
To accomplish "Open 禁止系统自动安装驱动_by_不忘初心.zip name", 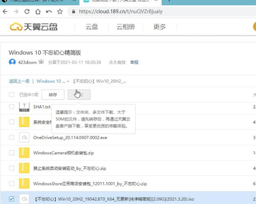I will [x=70, y=168].
